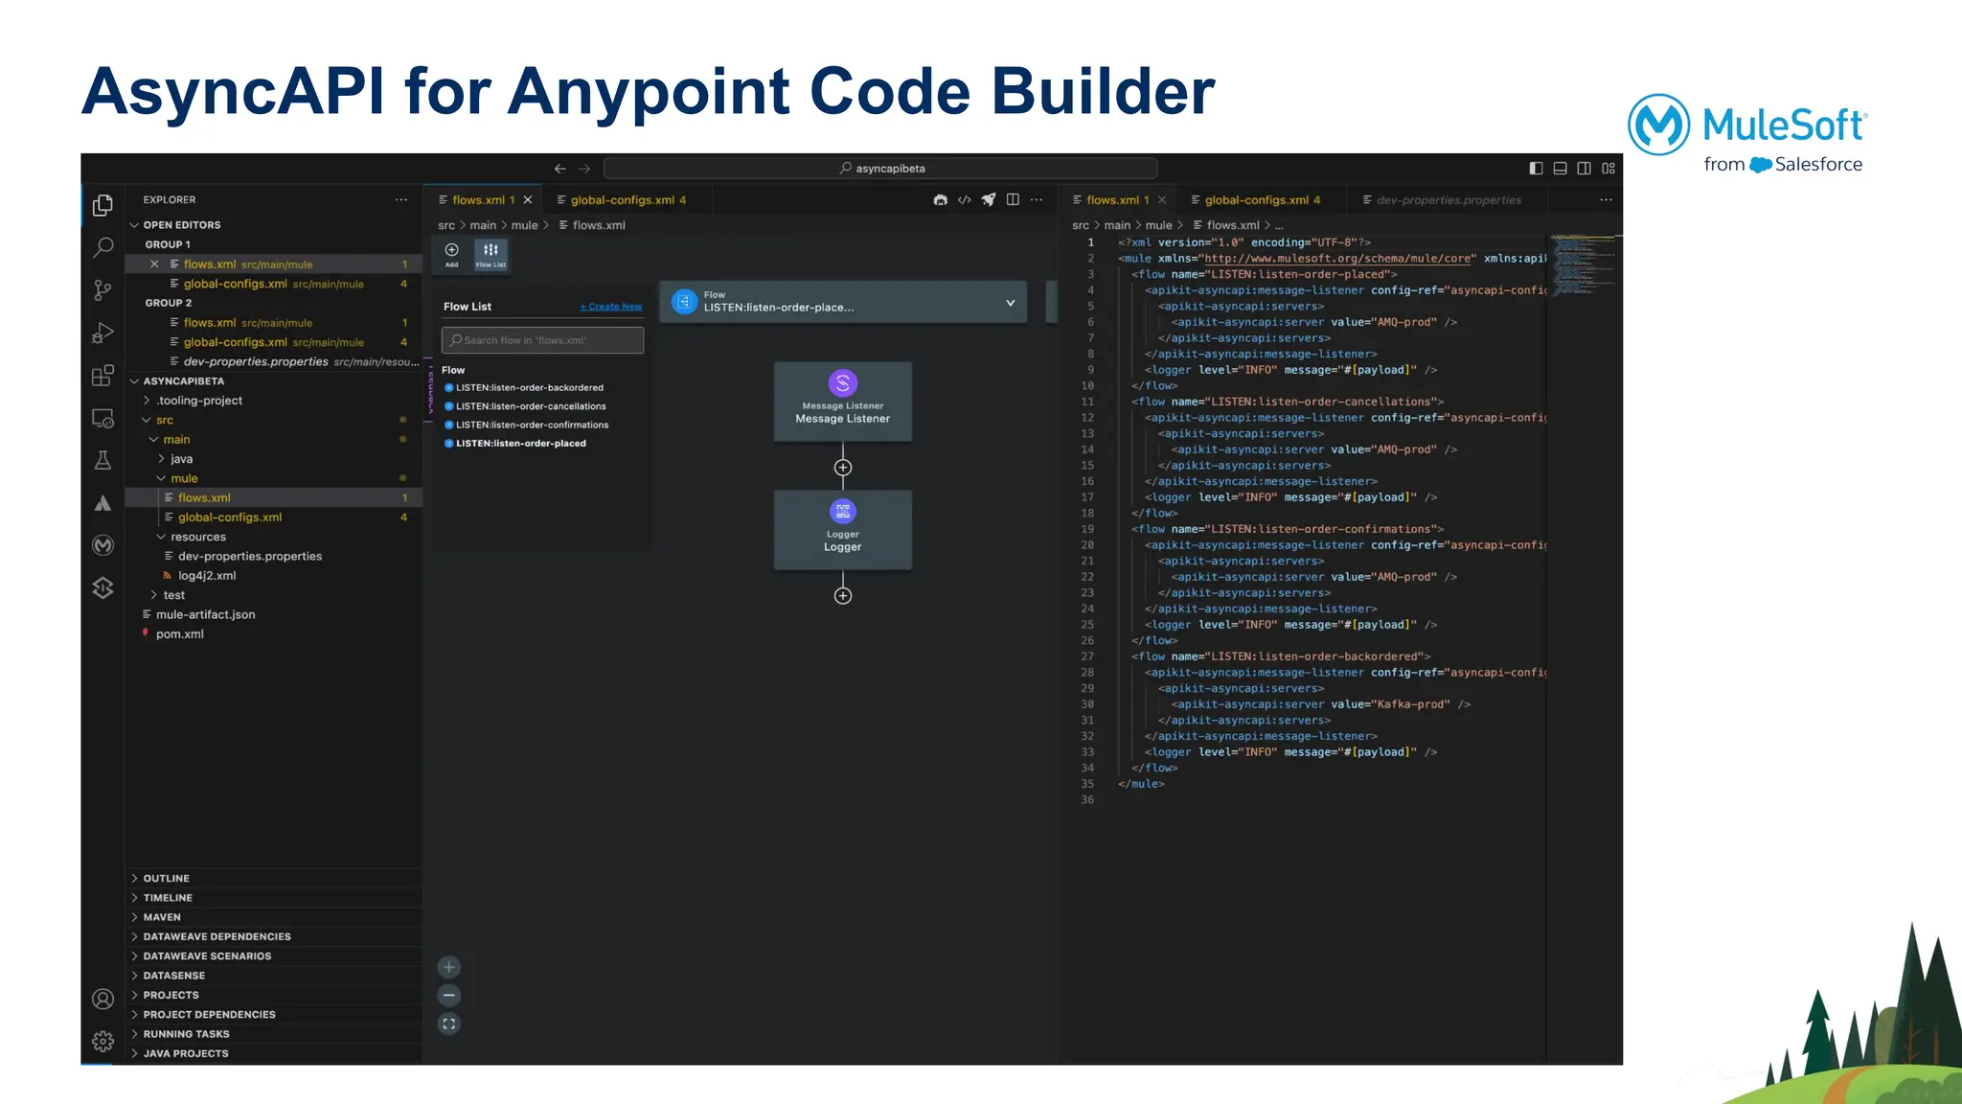Expand the DATAWEAVE DEPENDENCIES section

pos(273,937)
